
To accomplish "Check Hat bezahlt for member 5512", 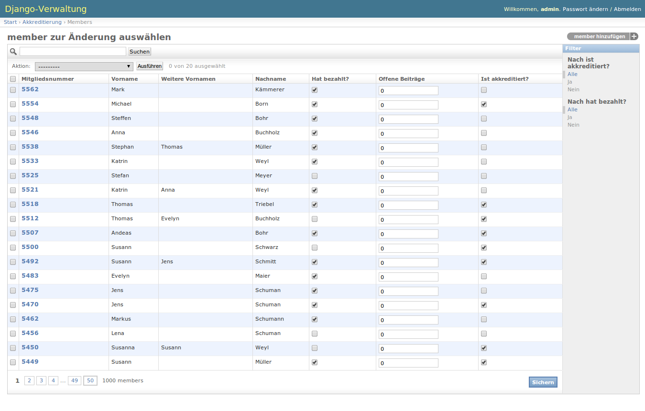I will 315,219.
